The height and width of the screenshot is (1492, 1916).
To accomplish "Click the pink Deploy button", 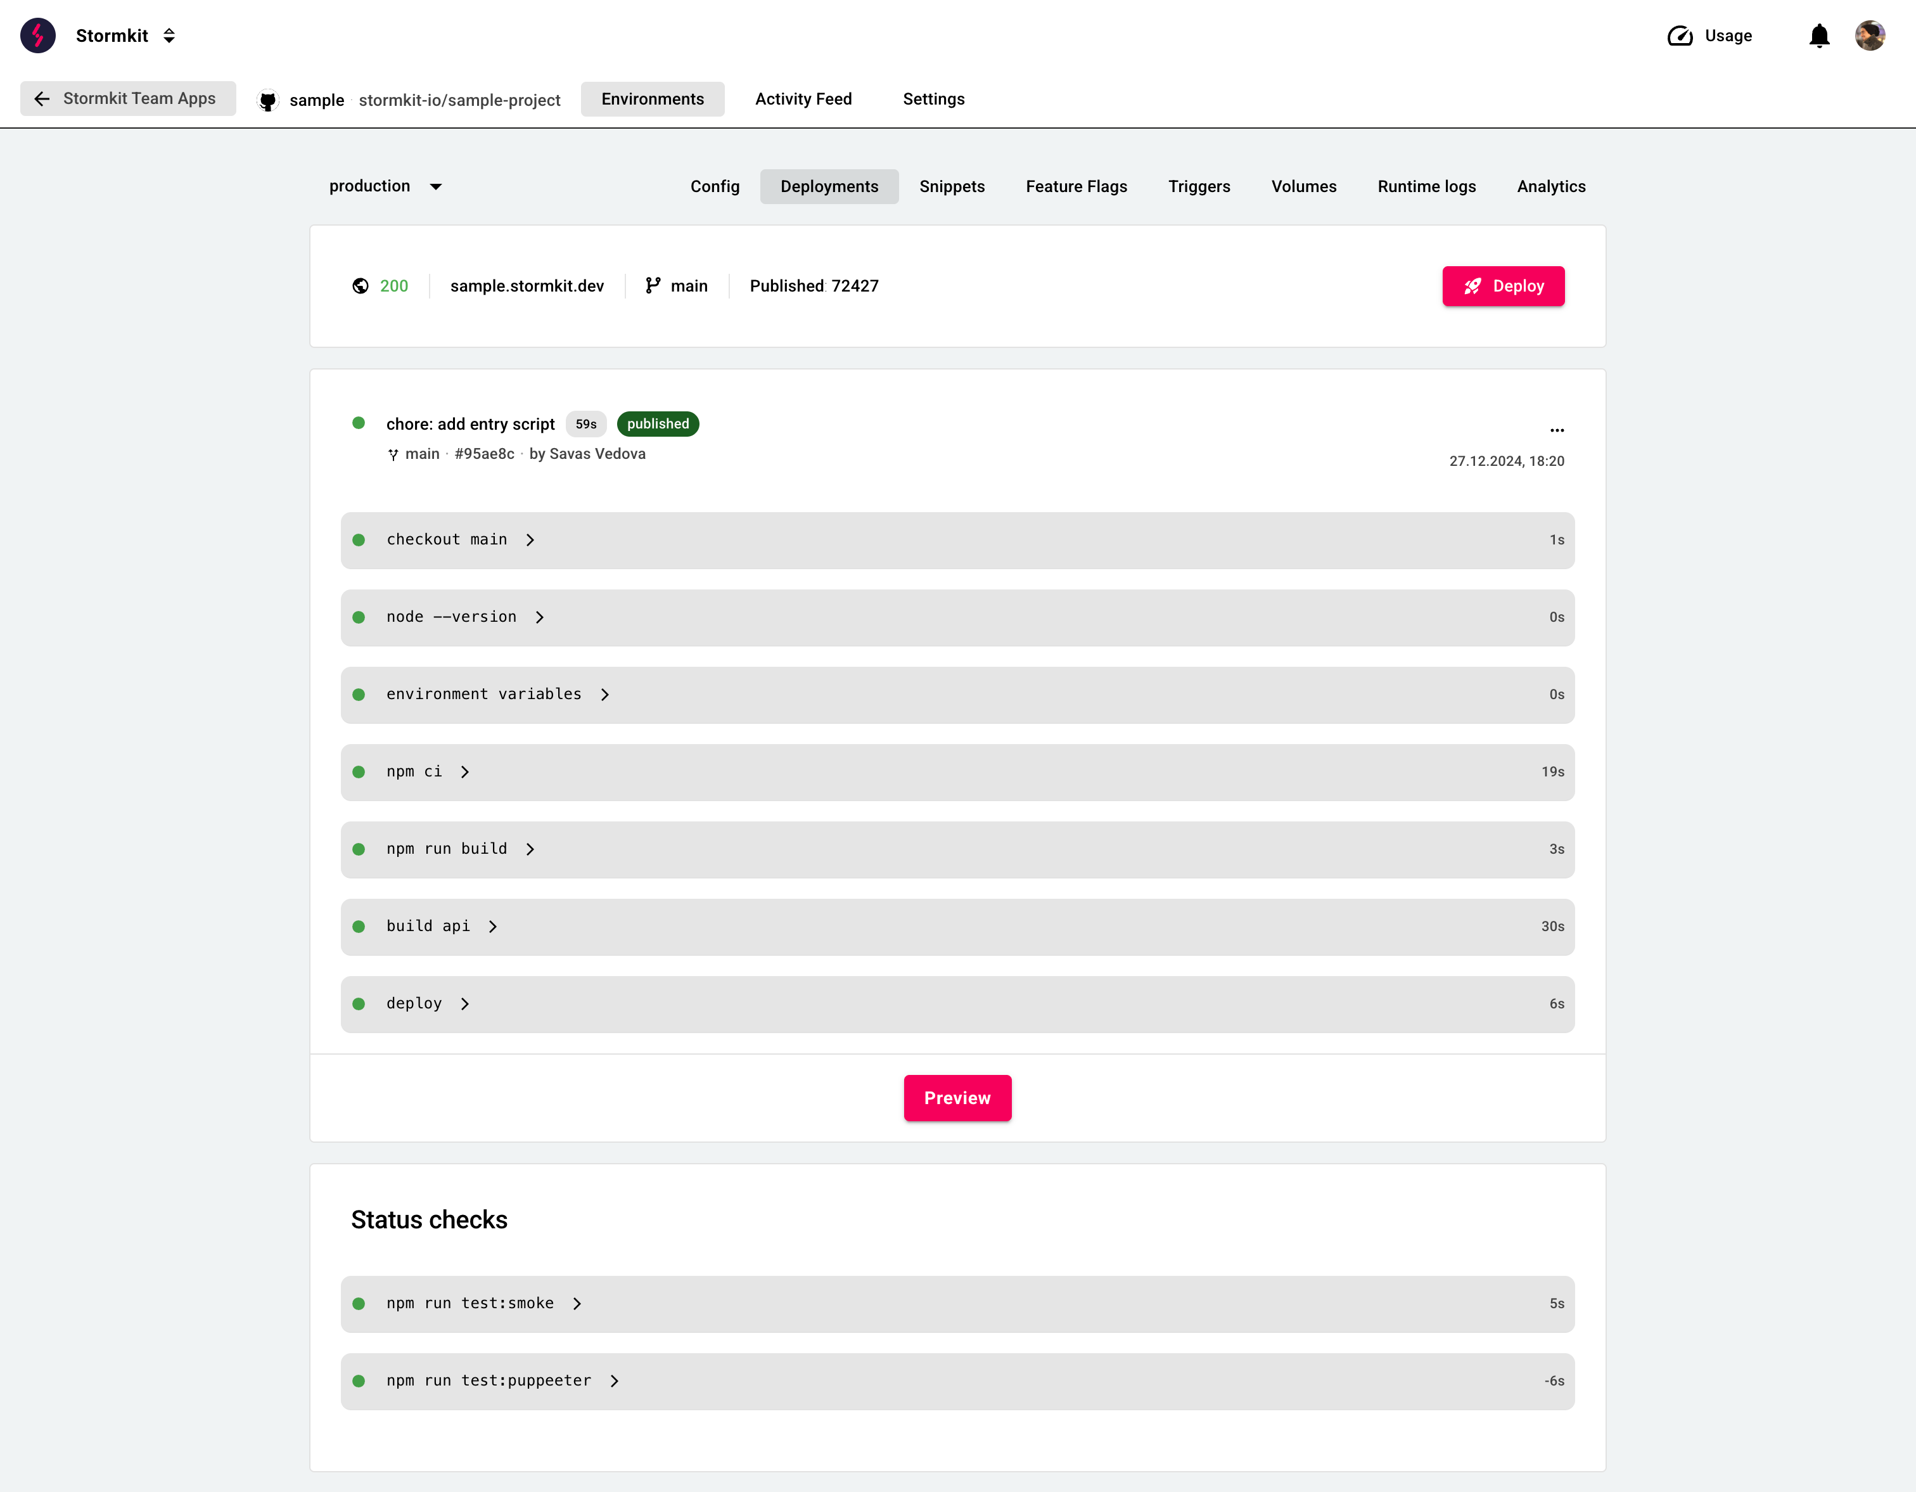I will (1503, 286).
